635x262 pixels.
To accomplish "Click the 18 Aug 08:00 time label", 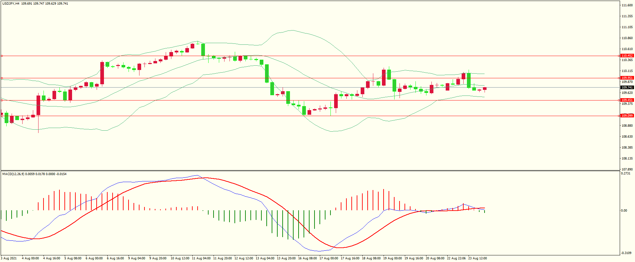I will pos(371,258).
